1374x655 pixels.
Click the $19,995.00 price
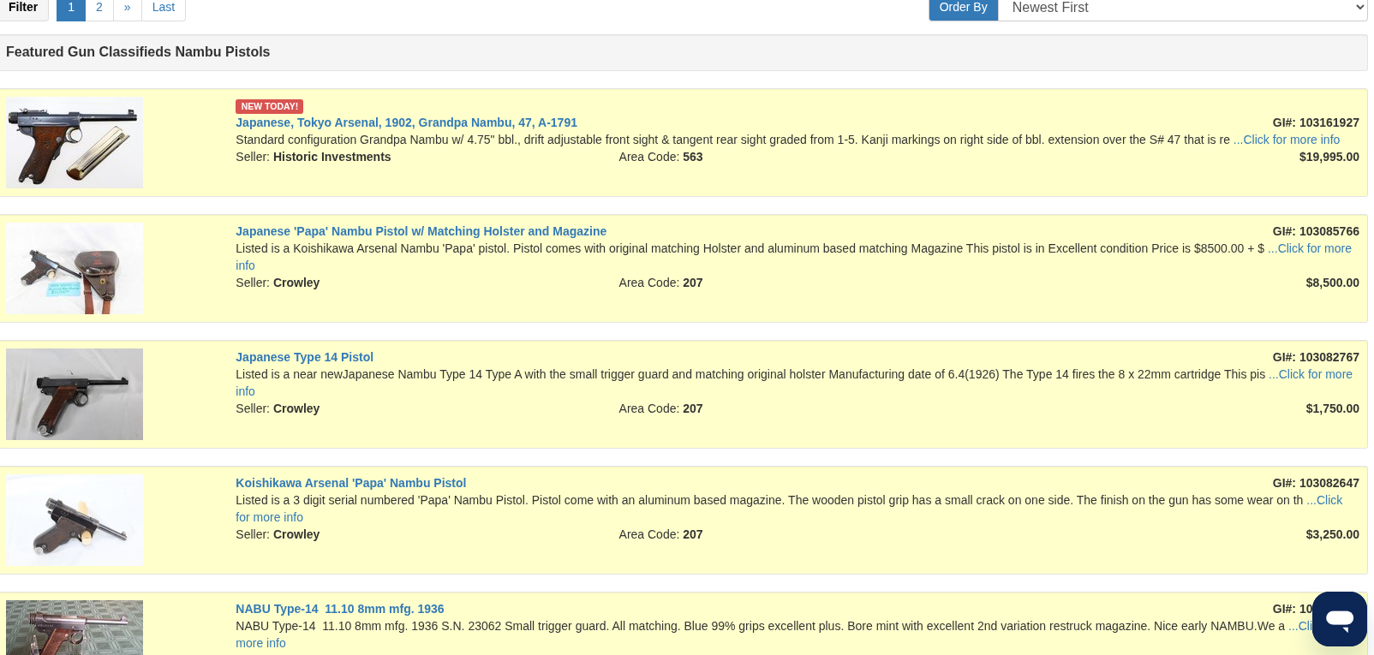point(1329,157)
